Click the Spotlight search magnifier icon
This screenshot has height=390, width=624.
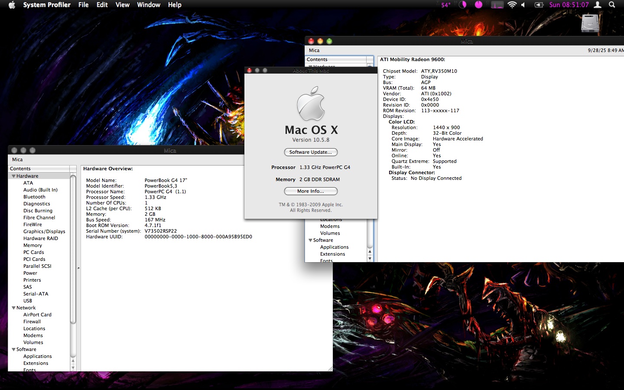[612, 5]
